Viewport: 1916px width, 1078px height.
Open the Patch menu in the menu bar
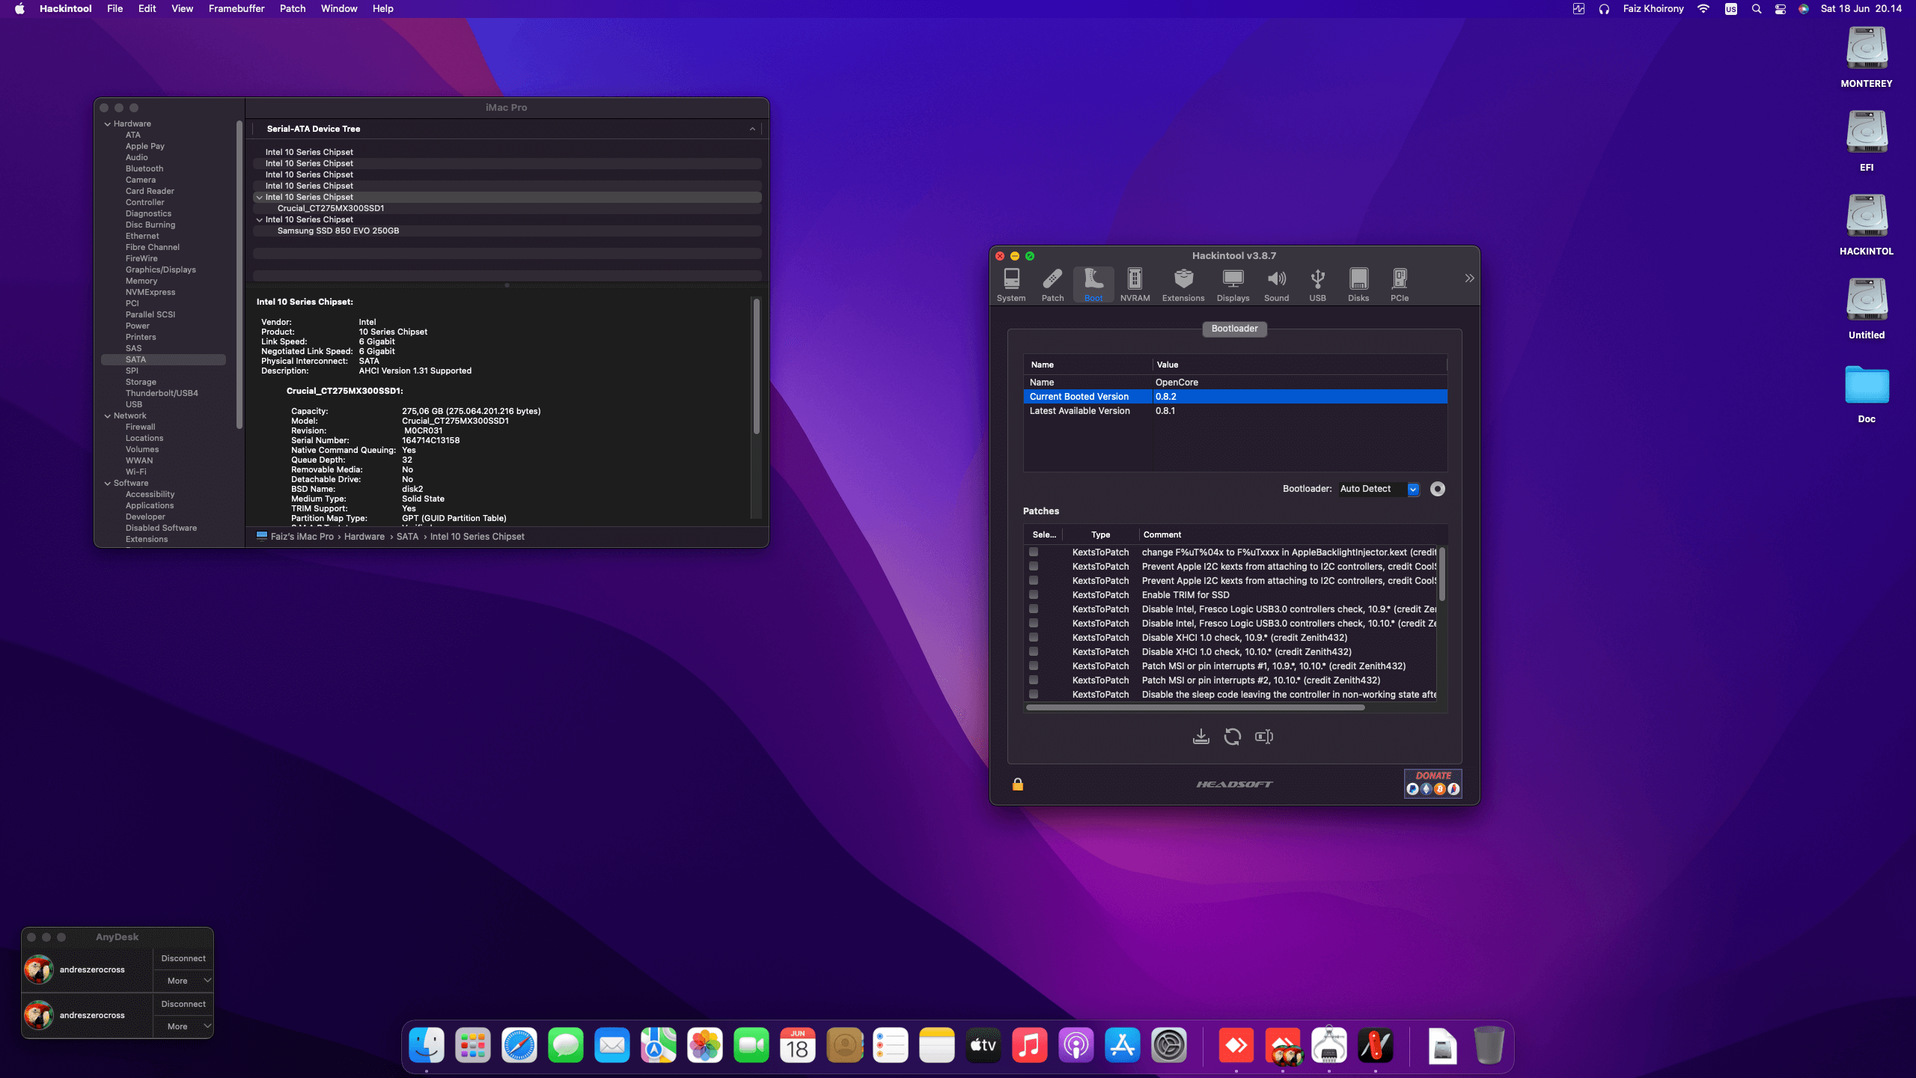tap(292, 8)
